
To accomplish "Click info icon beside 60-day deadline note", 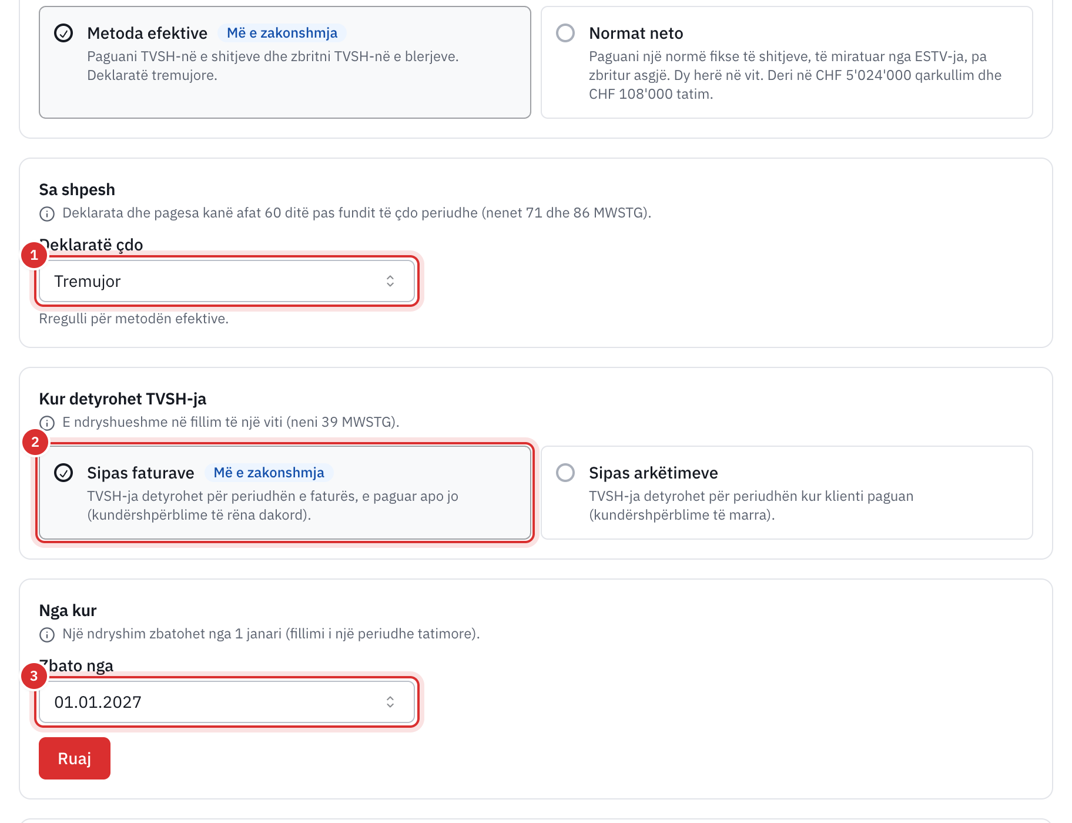I will pos(47,213).
